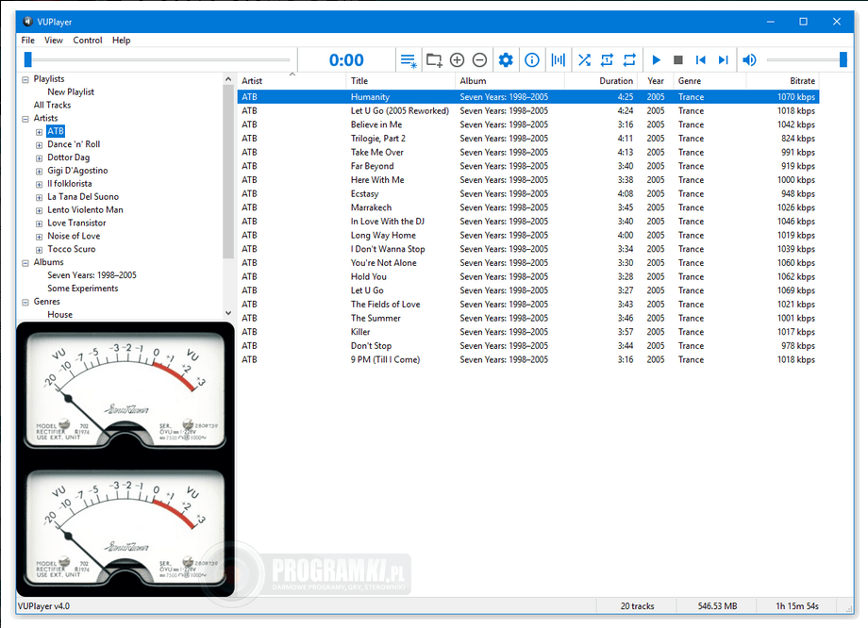Viewport: 868px width, 628px height.
Task: Open the Help menu
Action: (121, 41)
